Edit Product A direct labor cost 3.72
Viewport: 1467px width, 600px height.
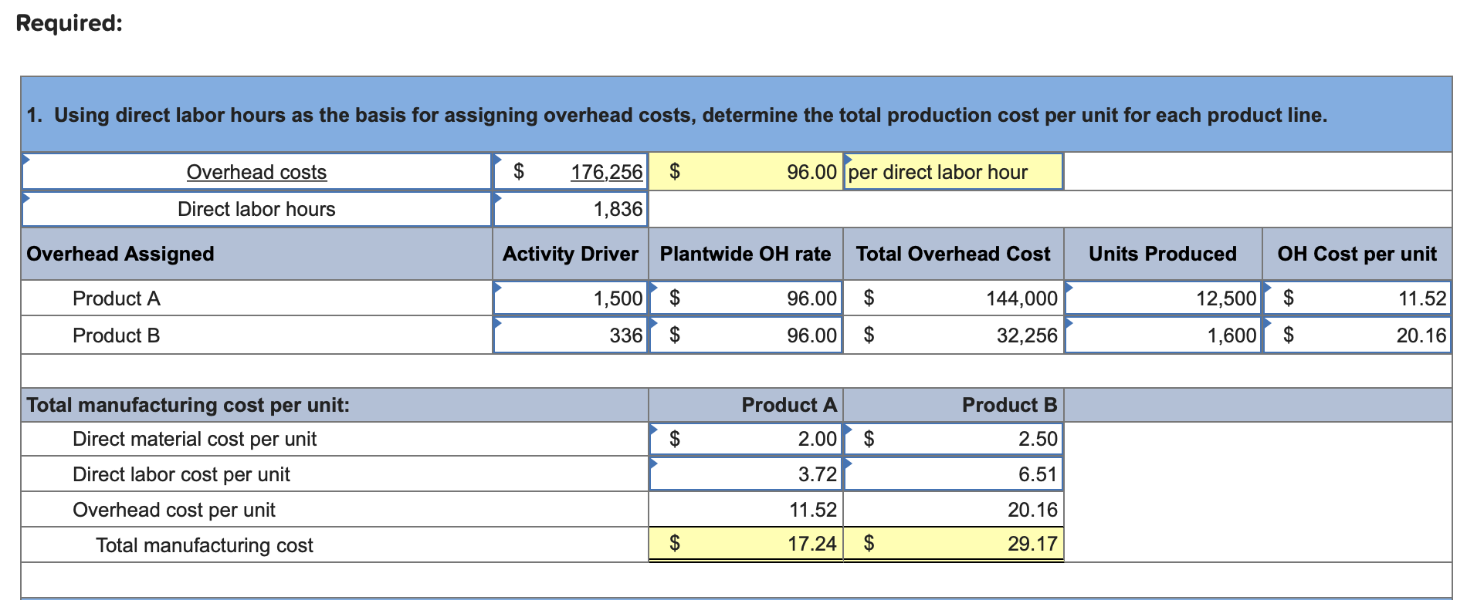point(746,474)
